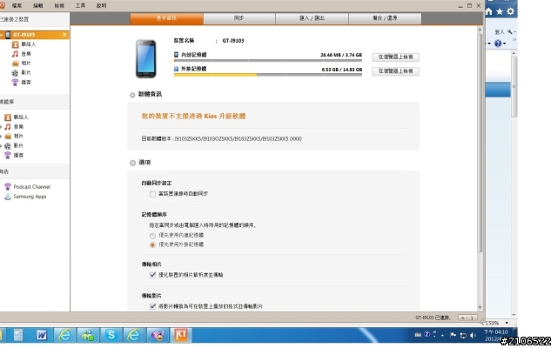Open Skype from the taskbar

[111, 335]
